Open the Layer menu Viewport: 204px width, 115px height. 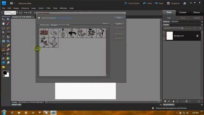[33, 8]
